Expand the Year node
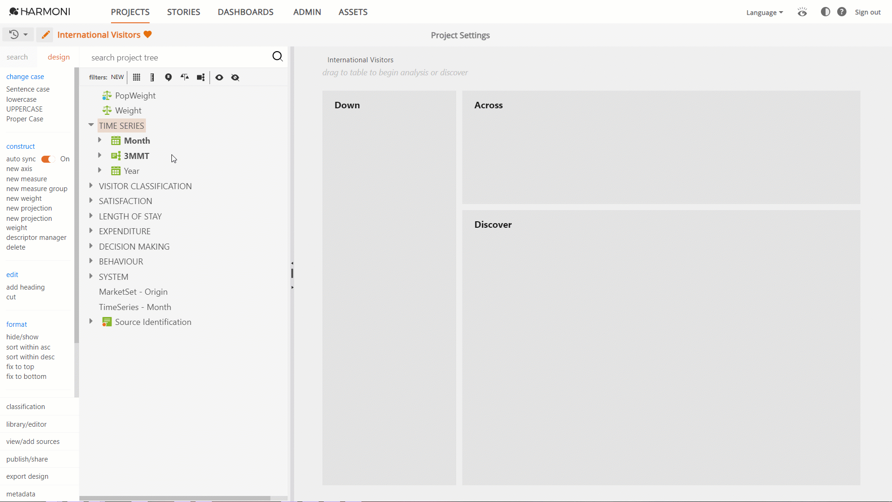 point(99,170)
